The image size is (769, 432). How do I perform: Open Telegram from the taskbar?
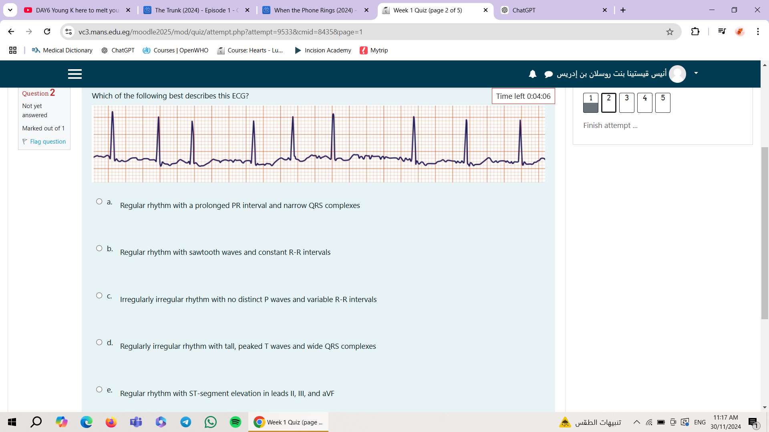185,422
